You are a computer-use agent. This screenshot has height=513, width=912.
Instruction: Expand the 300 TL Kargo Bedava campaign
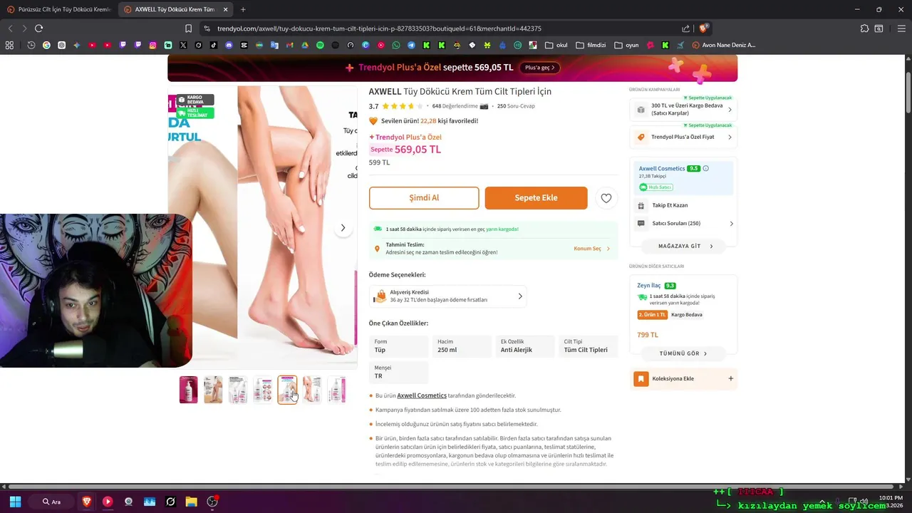[x=683, y=110]
